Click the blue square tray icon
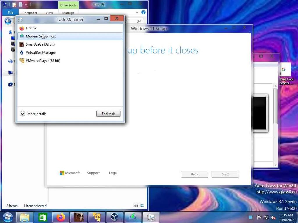The height and width of the screenshot is (223, 298). click(251, 217)
